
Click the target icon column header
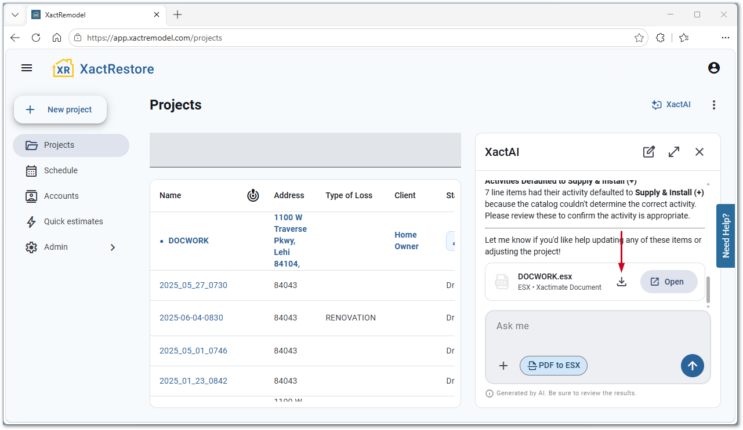[253, 195]
